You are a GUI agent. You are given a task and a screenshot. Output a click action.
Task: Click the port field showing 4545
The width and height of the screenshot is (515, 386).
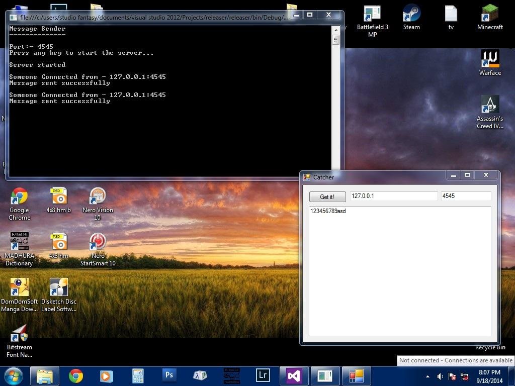466,196
